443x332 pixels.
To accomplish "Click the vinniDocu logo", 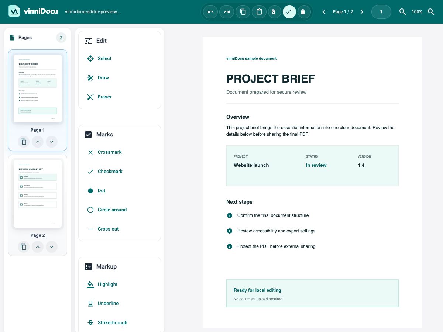I will [x=33, y=11].
